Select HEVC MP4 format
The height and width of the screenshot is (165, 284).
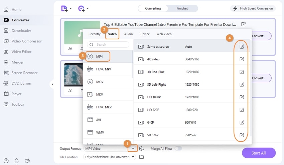pos(108,69)
